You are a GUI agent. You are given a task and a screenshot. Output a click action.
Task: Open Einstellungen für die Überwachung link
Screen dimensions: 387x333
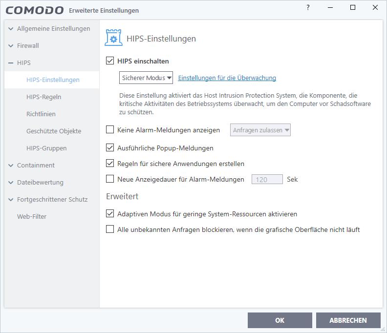tap(227, 78)
